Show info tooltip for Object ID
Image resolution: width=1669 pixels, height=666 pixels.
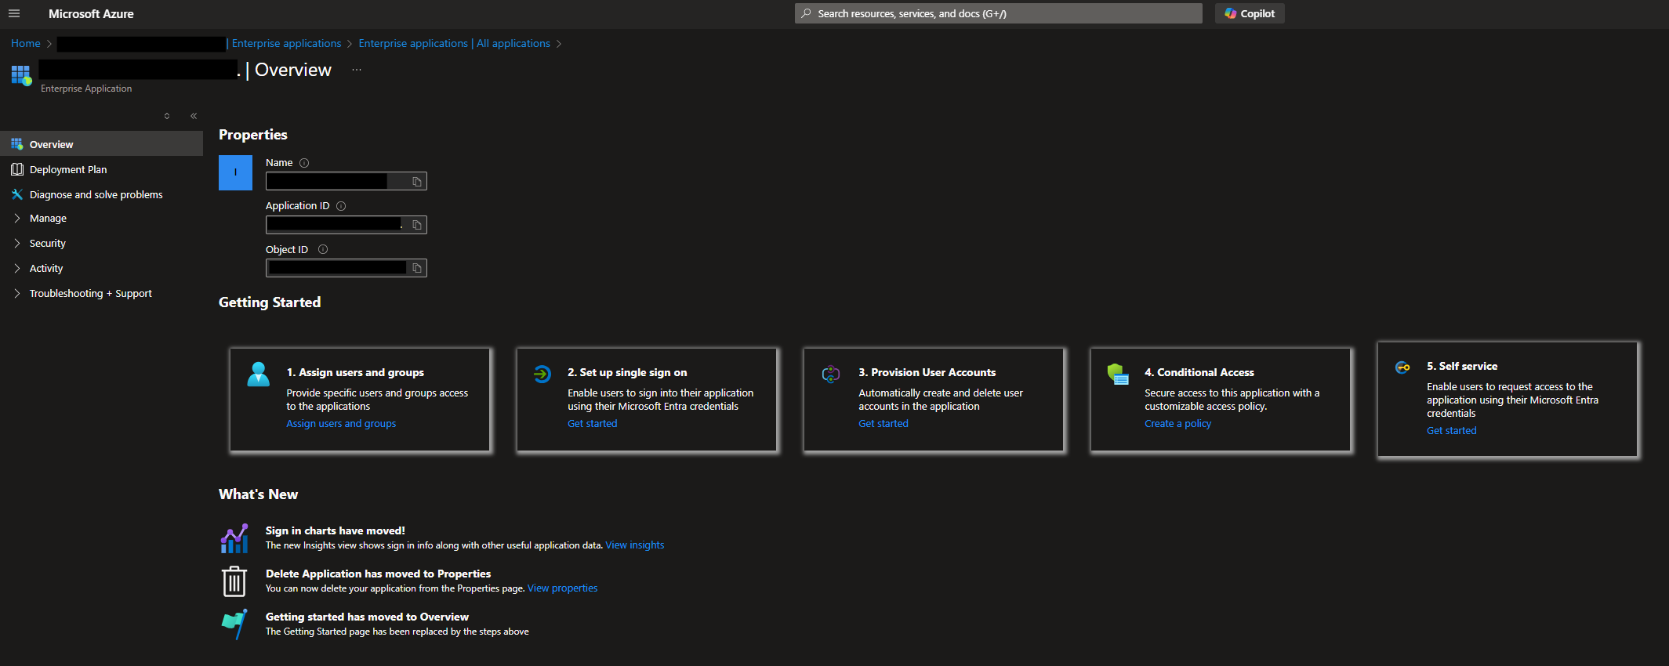(x=323, y=249)
